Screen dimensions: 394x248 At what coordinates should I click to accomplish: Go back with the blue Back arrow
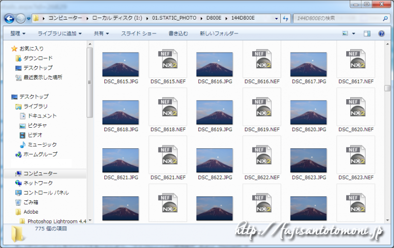pos(9,18)
